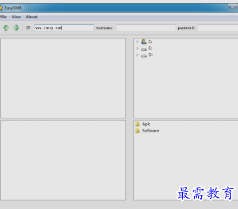Image resolution: width=238 pixels, height=209 pixels.
Task: Click the password input field
Action: [218, 28]
